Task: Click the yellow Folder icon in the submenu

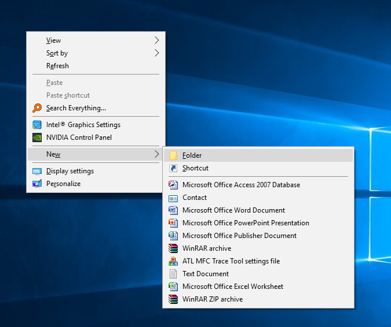Action: pyautogui.click(x=173, y=155)
